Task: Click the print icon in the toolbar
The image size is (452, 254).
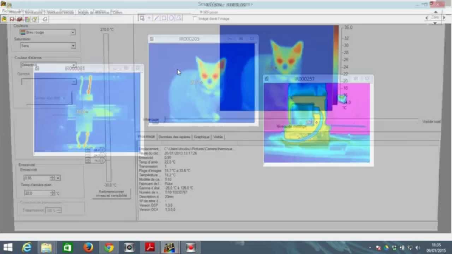Action: [46, 19]
